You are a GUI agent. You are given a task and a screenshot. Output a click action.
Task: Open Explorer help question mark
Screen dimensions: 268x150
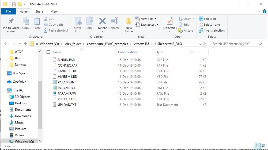pos(264,11)
